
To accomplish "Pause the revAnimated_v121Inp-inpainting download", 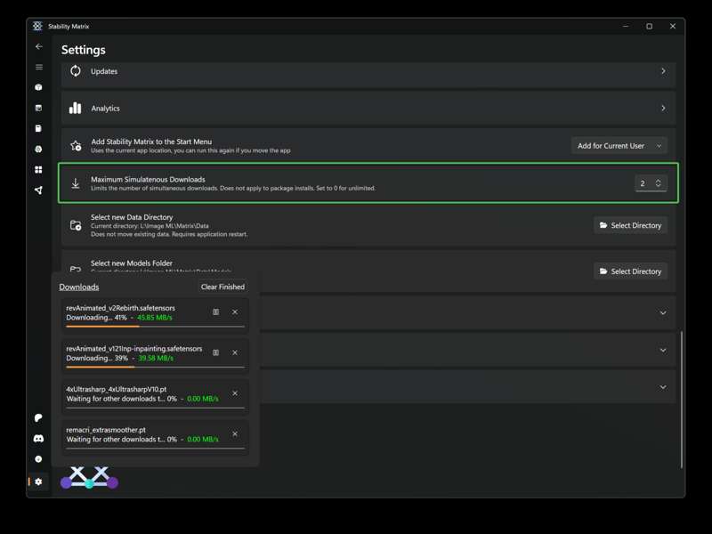I will click(x=215, y=352).
